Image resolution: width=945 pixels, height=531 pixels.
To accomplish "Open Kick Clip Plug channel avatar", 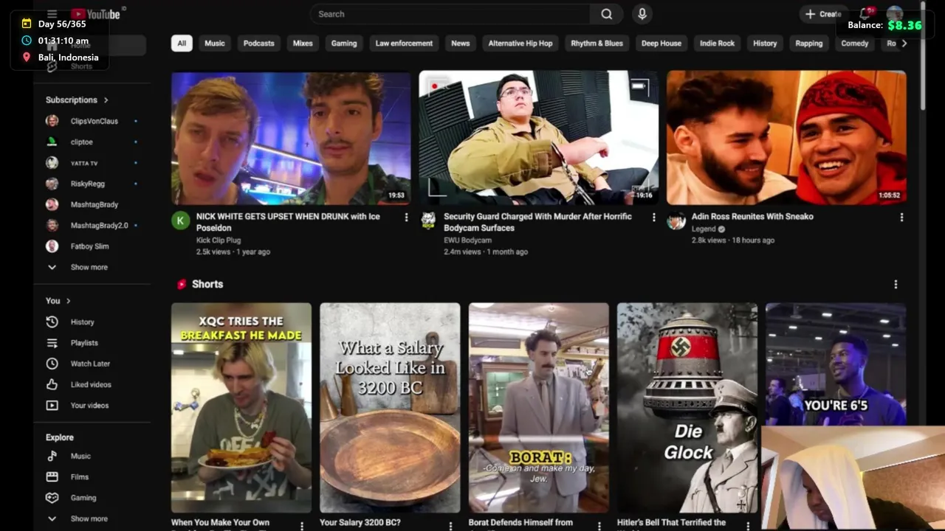I will point(181,220).
